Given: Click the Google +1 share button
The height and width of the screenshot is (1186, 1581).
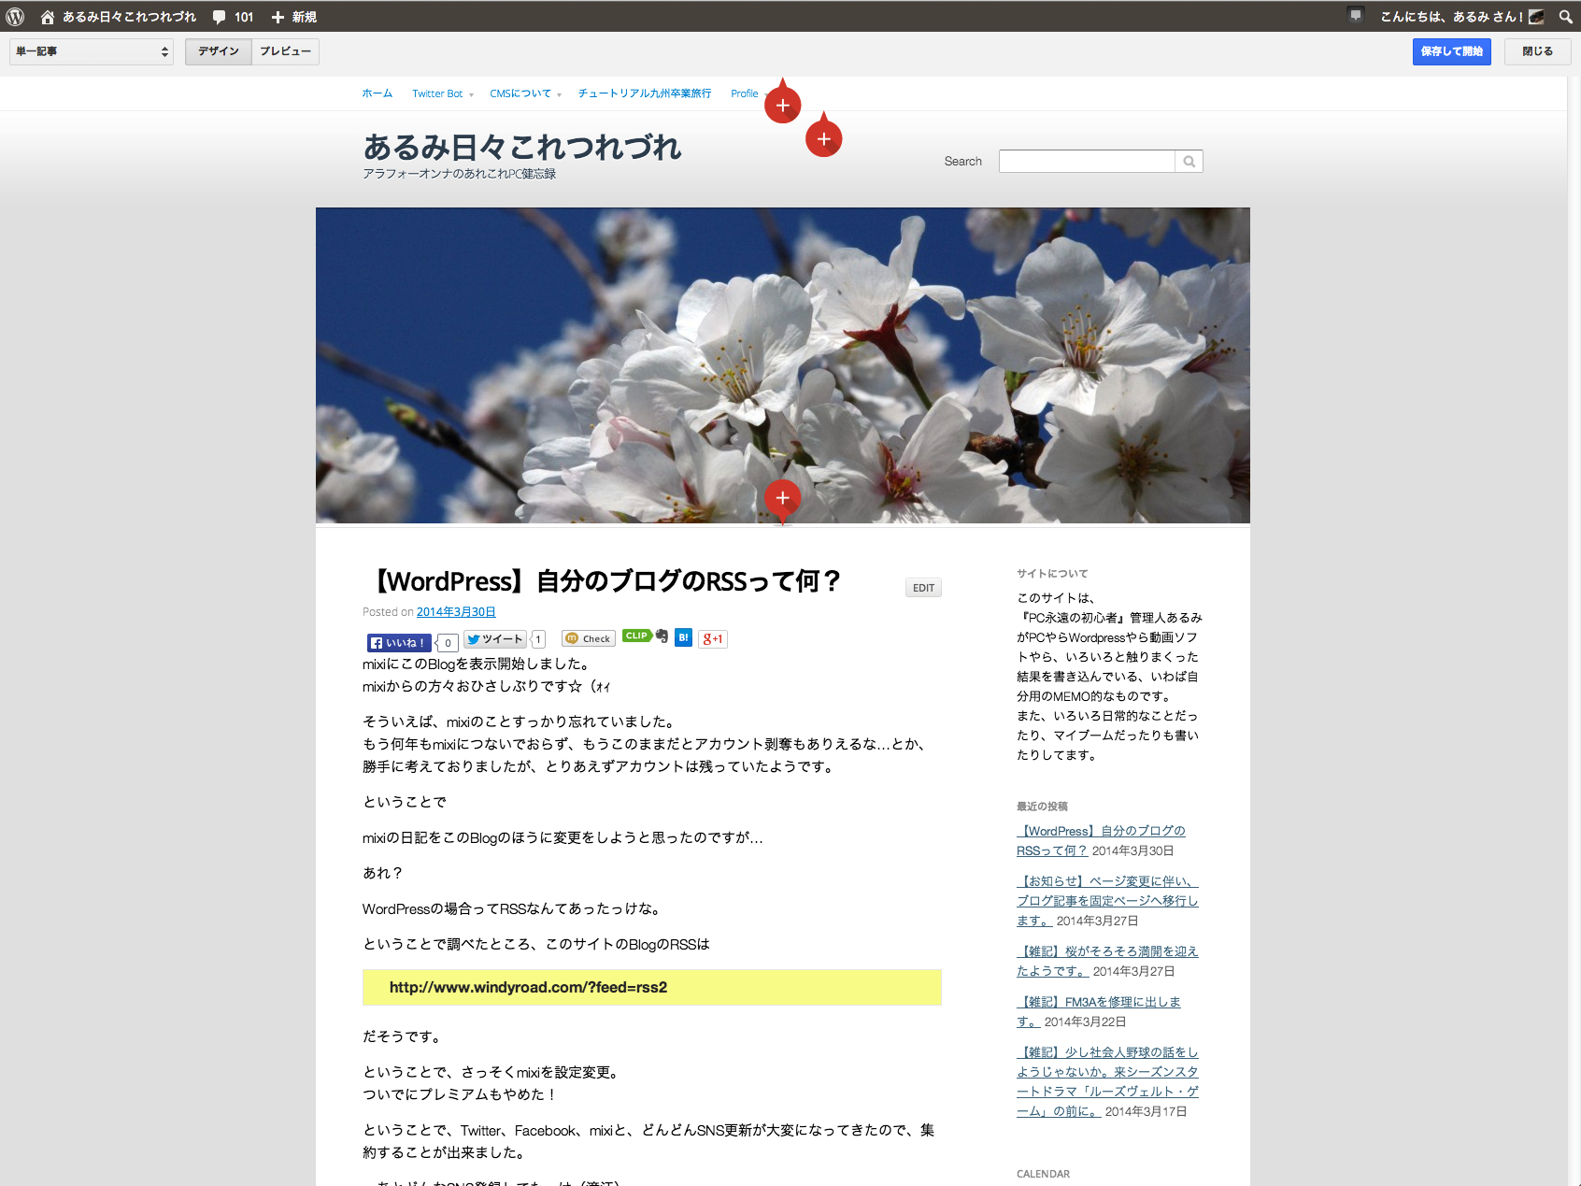Looking at the screenshot, I should 713,639.
